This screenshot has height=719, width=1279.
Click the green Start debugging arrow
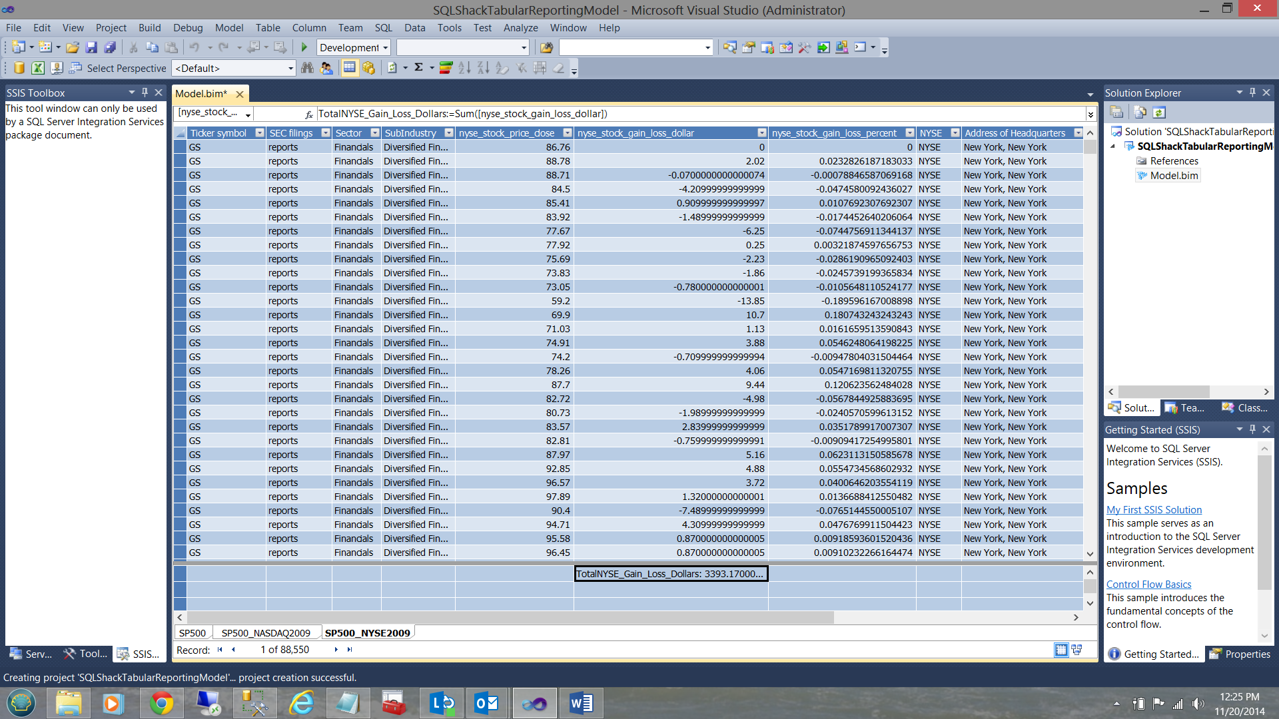tap(304, 47)
